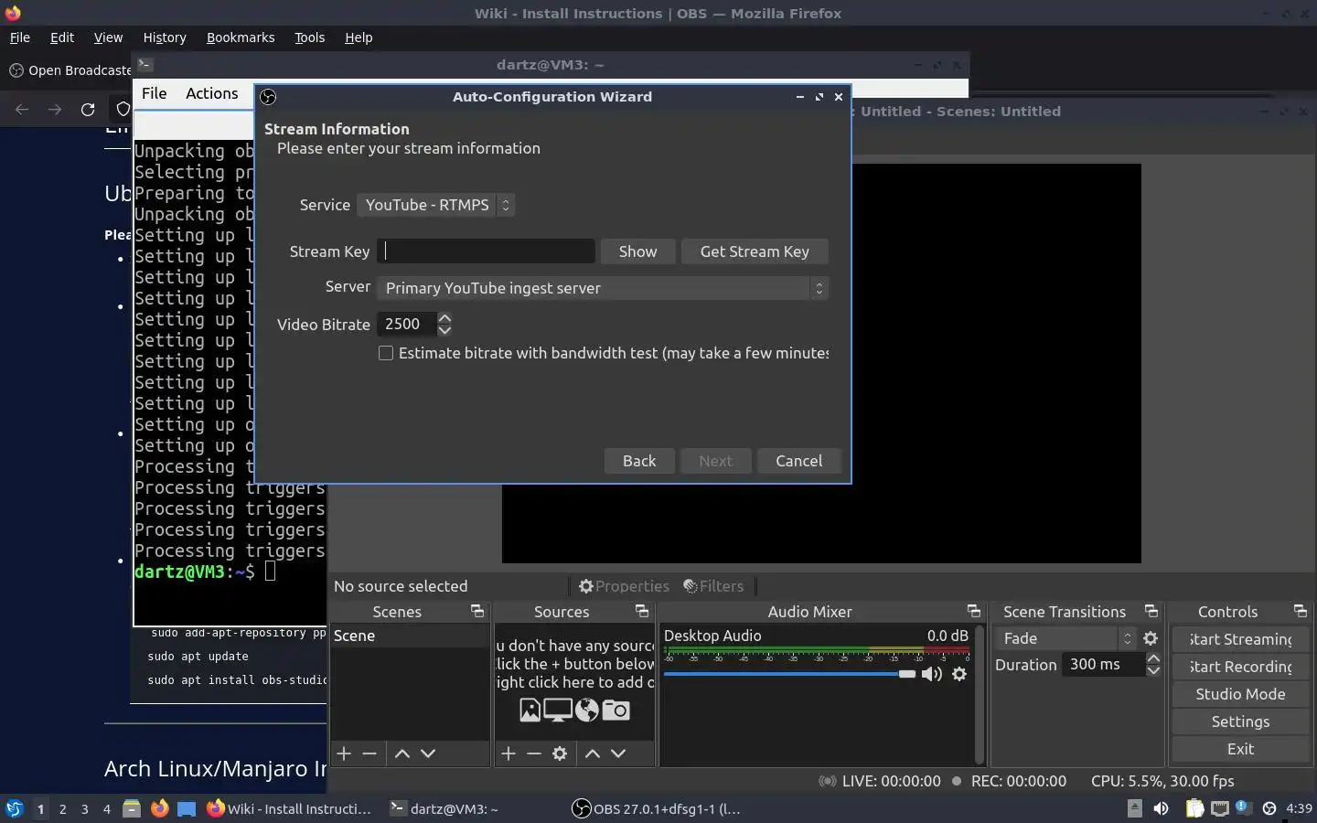Open Firefox History menu

[x=165, y=37]
